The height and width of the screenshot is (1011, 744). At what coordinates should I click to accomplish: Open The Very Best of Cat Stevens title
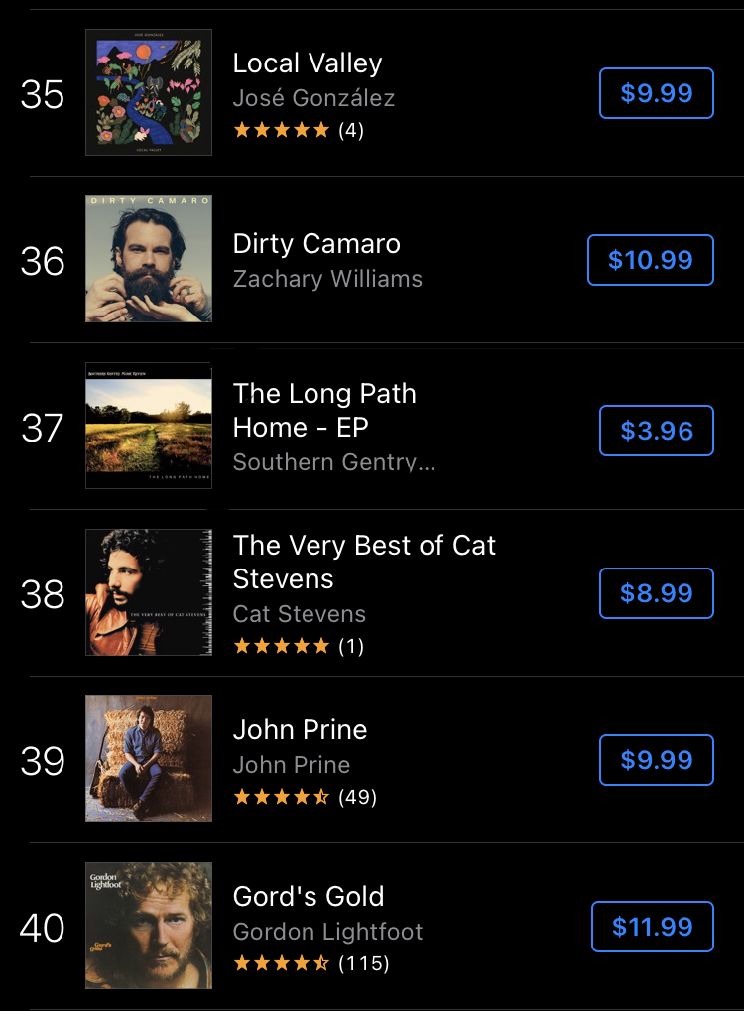pyautogui.click(x=364, y=562)
